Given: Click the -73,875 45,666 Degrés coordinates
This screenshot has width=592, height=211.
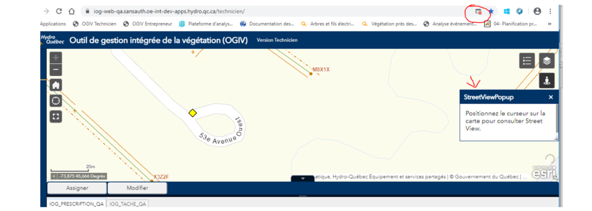Looking at the screenshot, I should (82, 176).
